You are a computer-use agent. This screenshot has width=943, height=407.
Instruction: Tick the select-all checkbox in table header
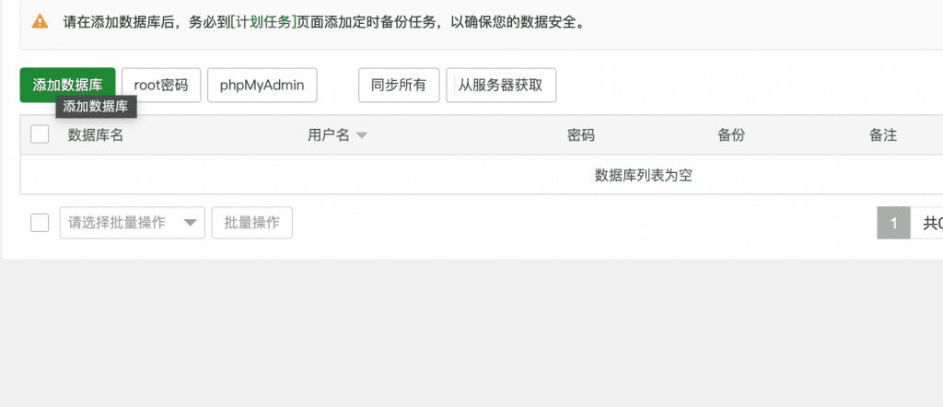point(40,134)
